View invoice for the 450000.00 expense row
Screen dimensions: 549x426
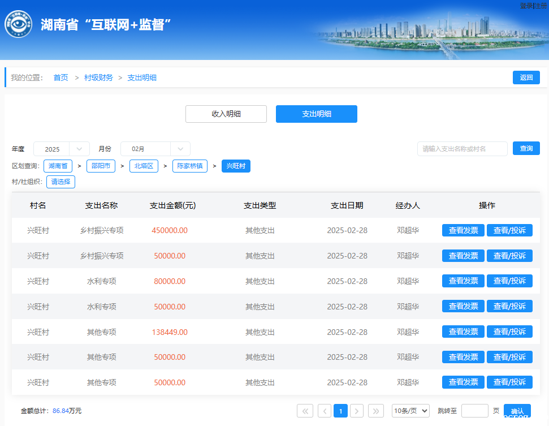(463, 230)
